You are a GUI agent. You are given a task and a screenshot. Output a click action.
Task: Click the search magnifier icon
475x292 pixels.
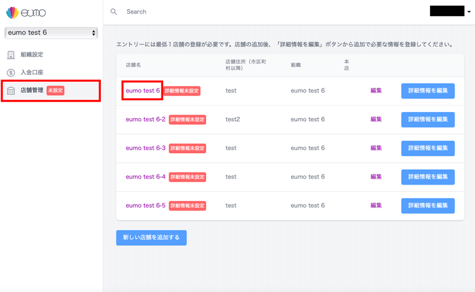113,12
